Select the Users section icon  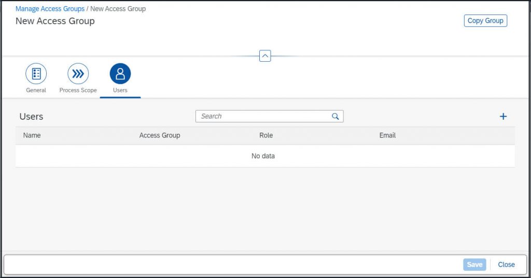[x=120, y=74]
